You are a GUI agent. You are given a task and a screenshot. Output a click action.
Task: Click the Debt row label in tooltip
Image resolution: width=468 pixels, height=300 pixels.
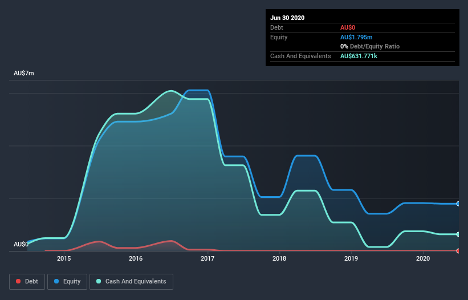pos(276,27)
